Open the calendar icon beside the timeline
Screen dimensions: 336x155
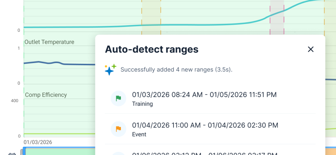click(x=12, y=154)
